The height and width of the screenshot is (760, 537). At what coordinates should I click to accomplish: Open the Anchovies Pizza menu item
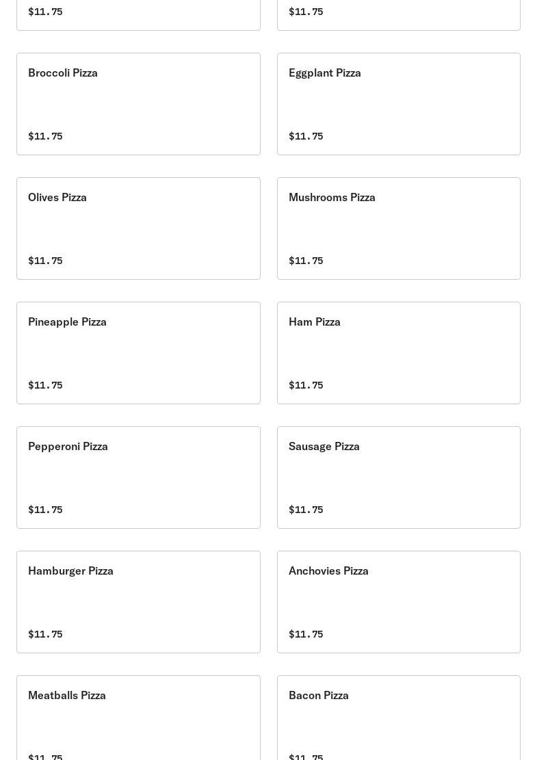click(398, 602)
